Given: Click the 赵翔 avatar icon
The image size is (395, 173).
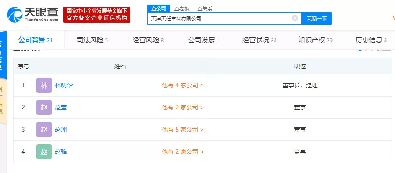Looking at the screenshot, I should pos(44,130).
